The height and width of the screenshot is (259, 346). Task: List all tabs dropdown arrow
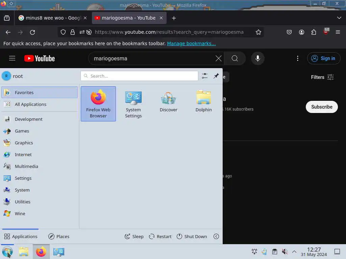[x=339, y=18]
